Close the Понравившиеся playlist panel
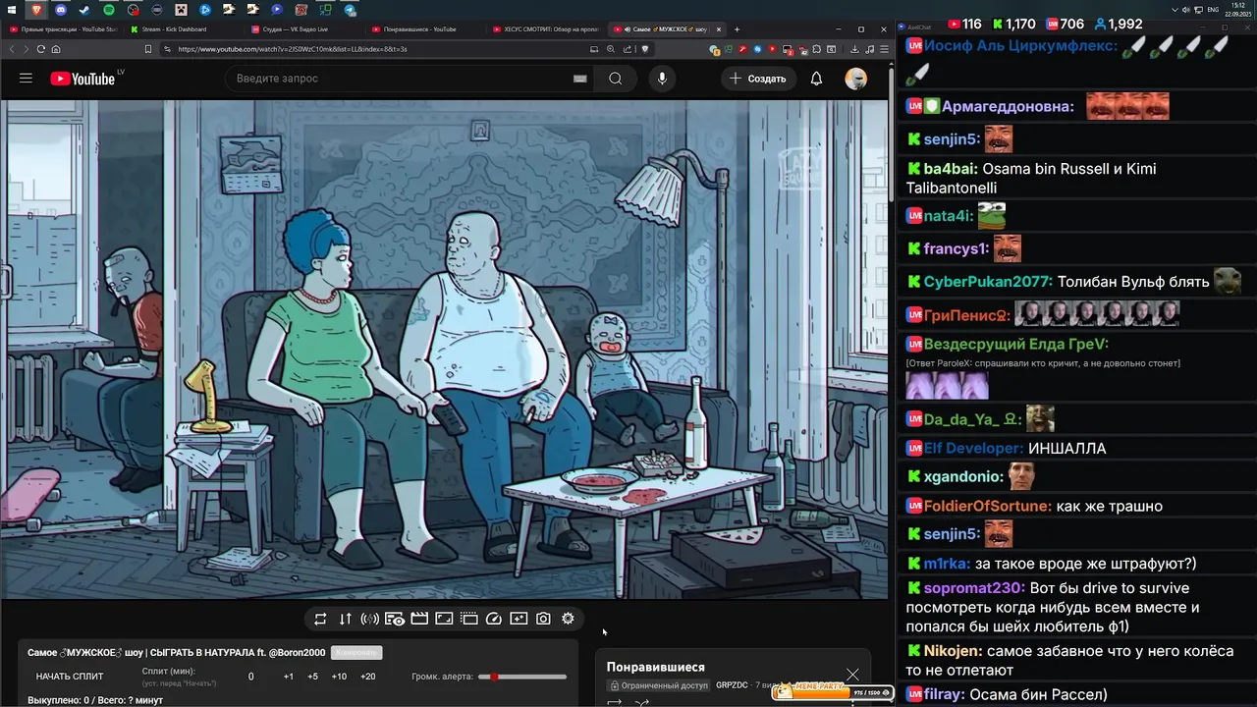This screenshot has width=1257, height=707. (852, 675)
